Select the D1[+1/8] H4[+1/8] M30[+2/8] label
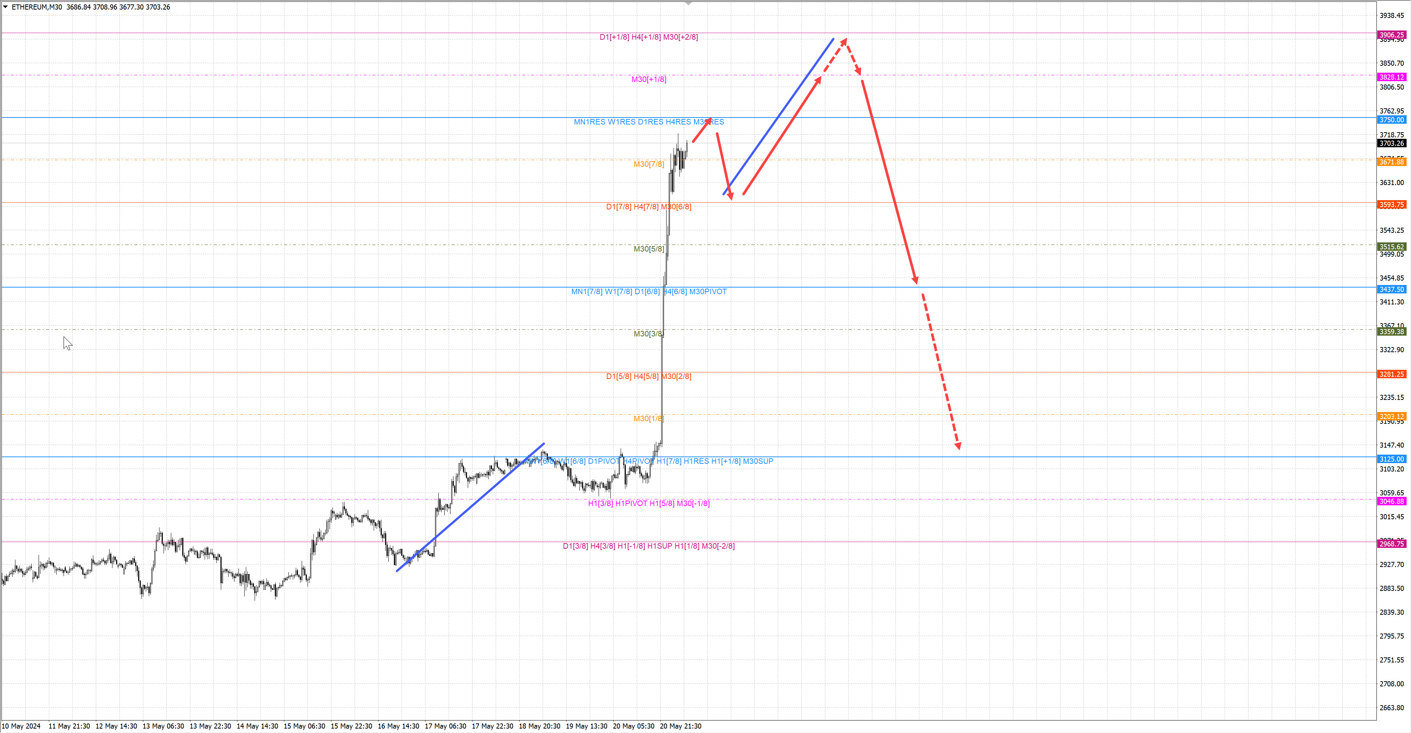The image size is (1411, 733). point(649,37)
